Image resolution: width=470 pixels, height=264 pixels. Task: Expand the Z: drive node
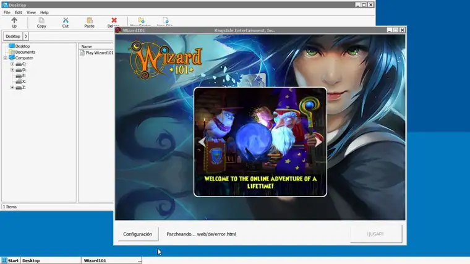(x=12, y=88)
